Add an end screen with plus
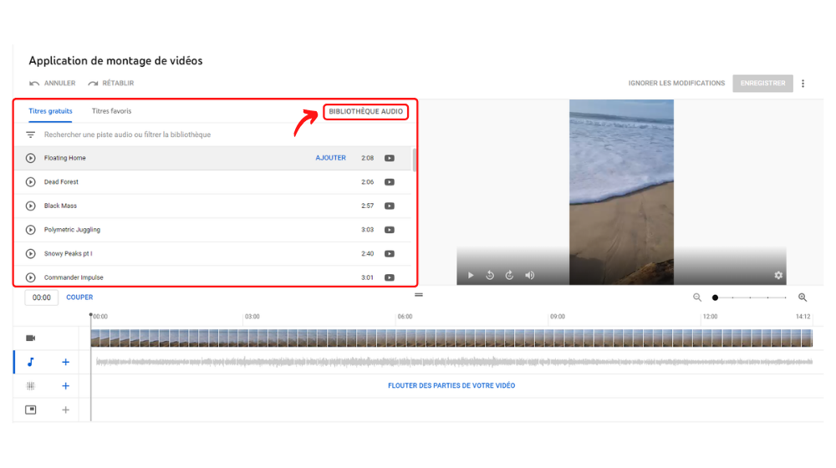 65,409
